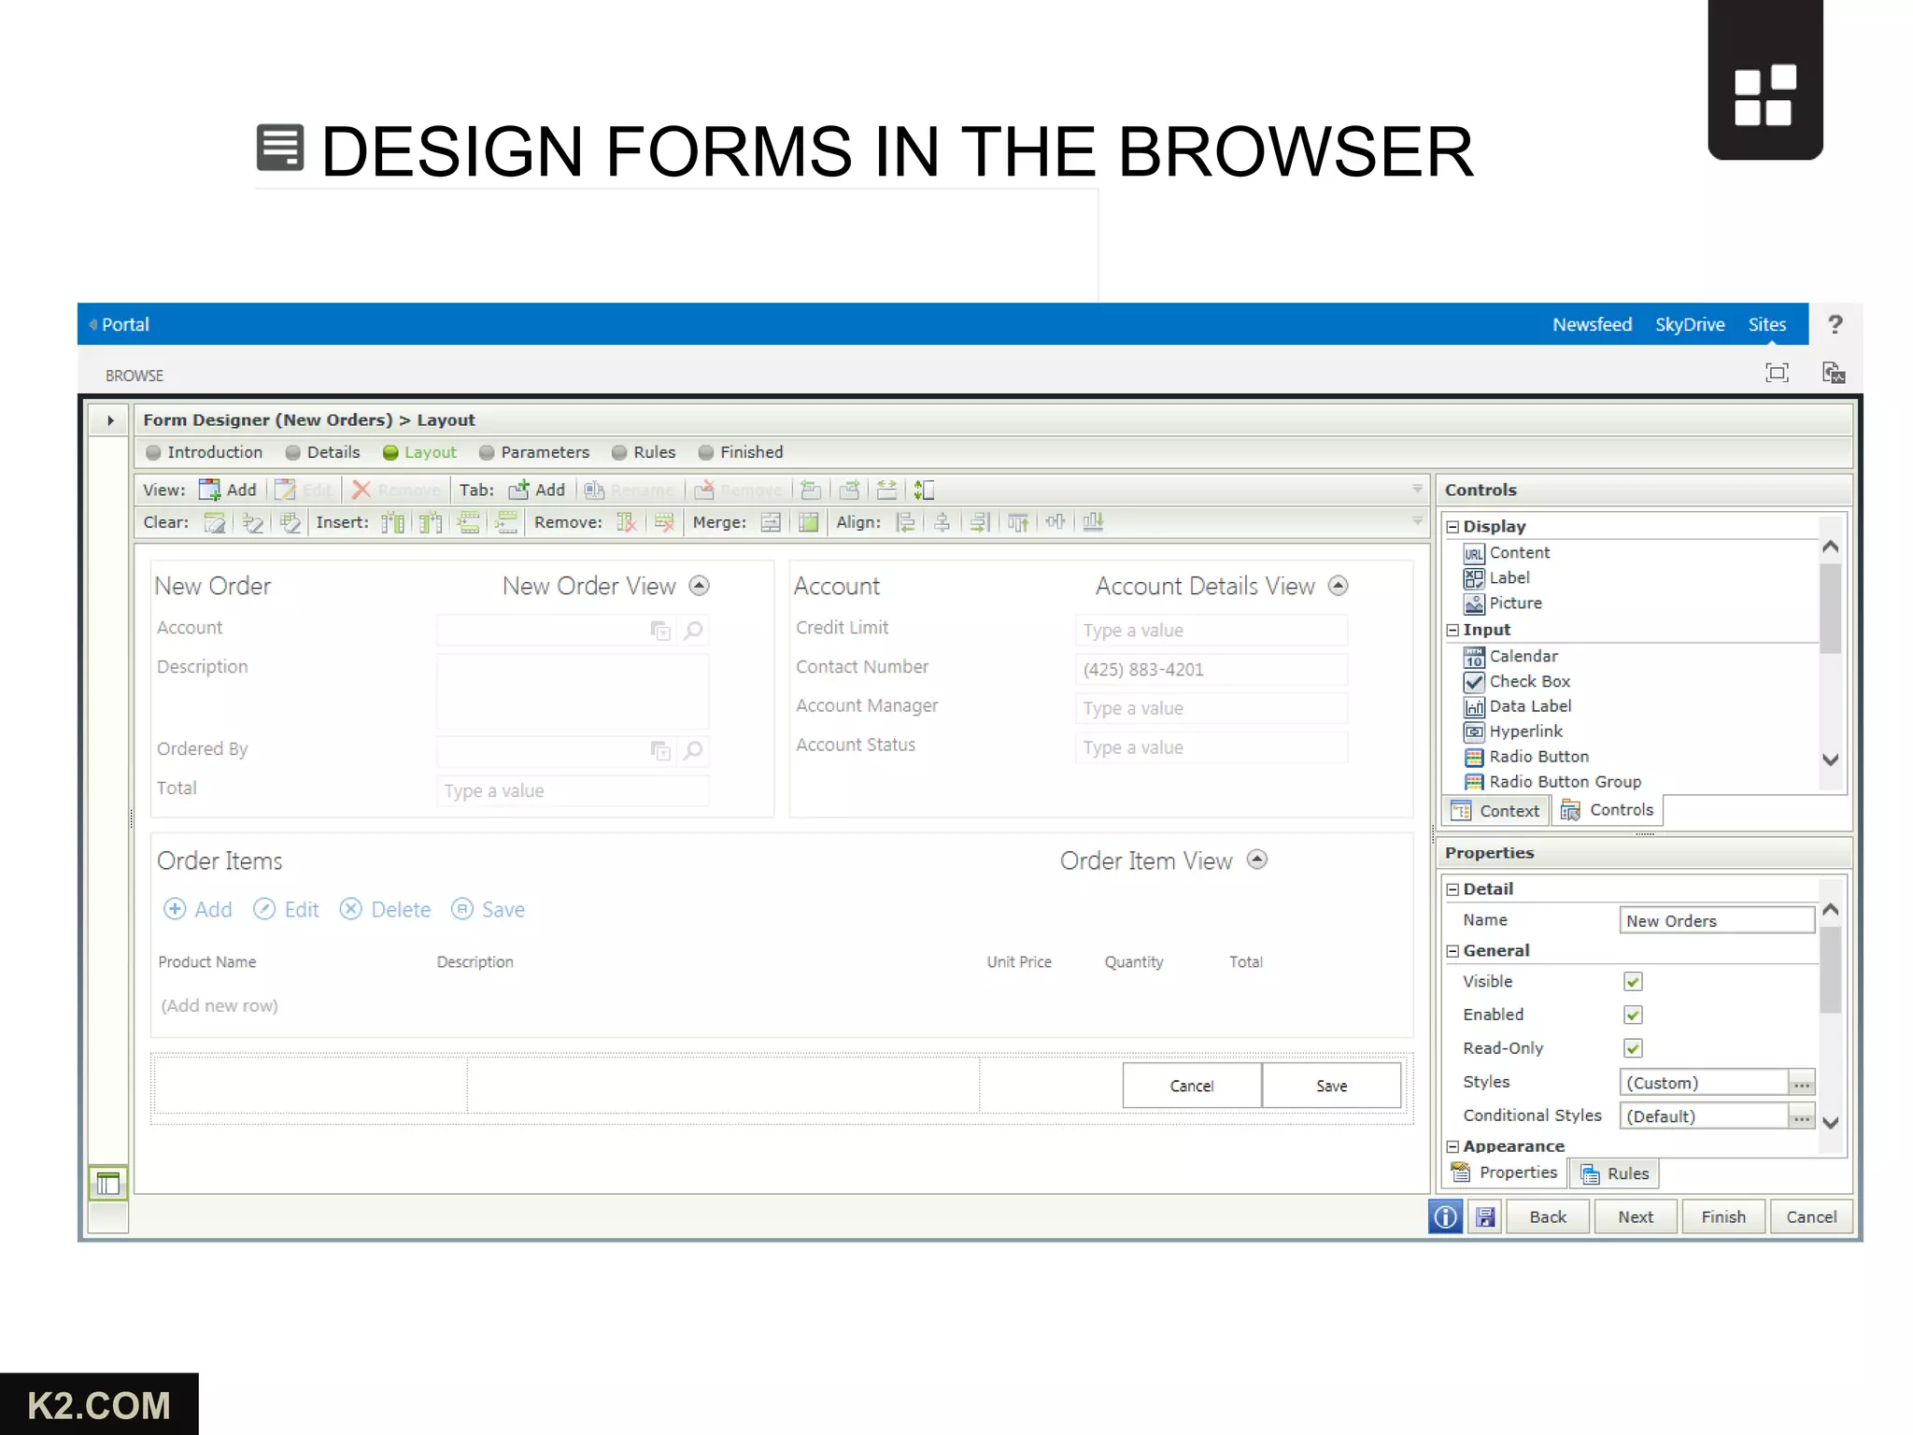Click the Remove row icon

[x=664, y=522]
